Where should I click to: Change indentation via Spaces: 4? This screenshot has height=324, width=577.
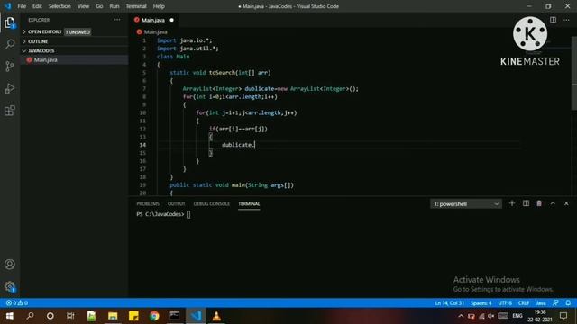[x=481, y=303]
